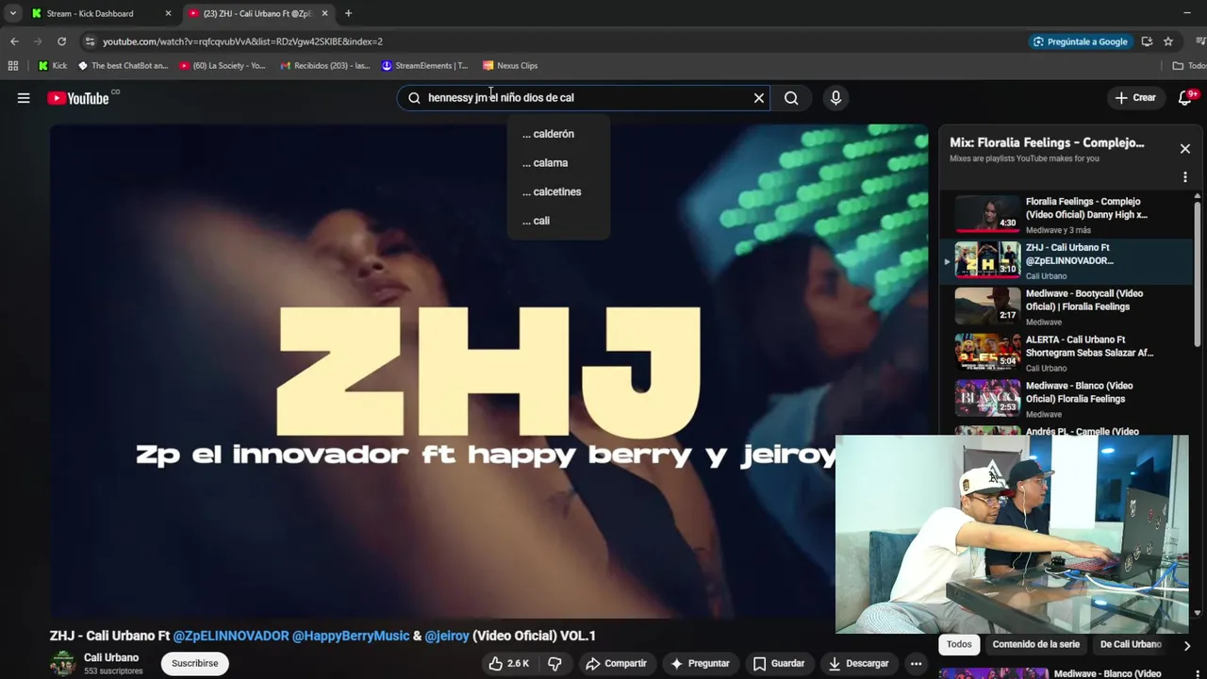Open the @jeiroy mention link

[447, 636]
